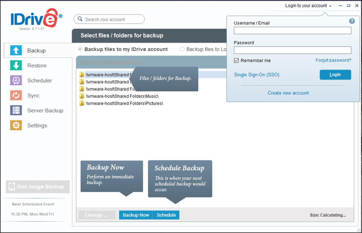Screen dimensions: 362x233
Task: Open the Sync section in sidebar
Action: coord(33,96)
